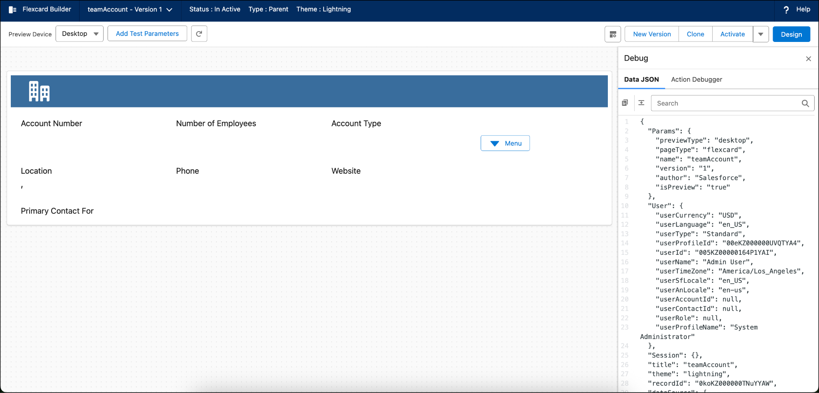The width and height of the screenshot is (819, 393).
Task: Click the Account Number field label
Action: [52, 123]
